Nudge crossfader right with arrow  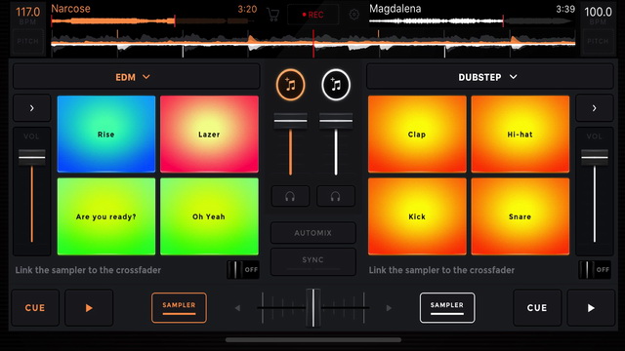pos(389,308)
